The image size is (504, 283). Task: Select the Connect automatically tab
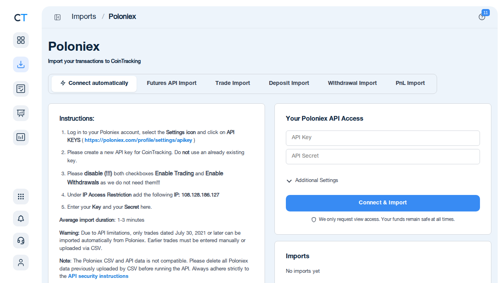point(94,84)
